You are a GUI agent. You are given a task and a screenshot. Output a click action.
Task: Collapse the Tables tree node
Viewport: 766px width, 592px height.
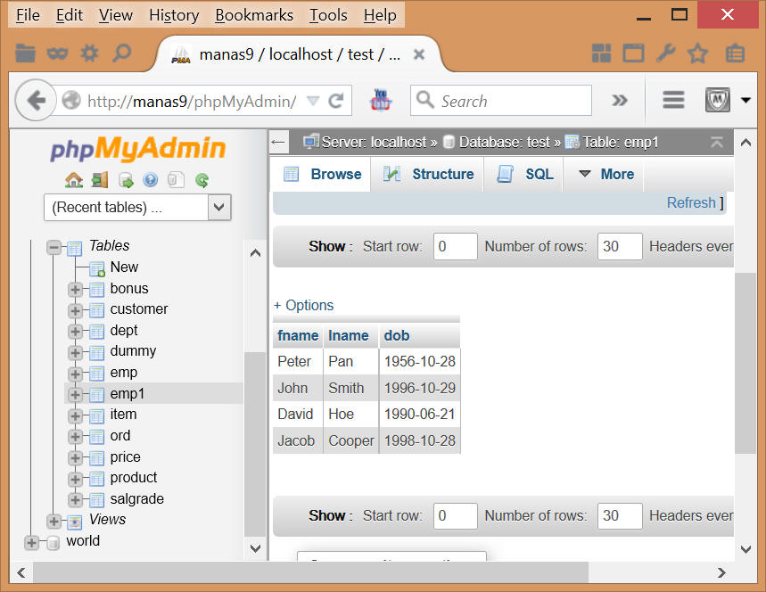click(x=54, y=247)
